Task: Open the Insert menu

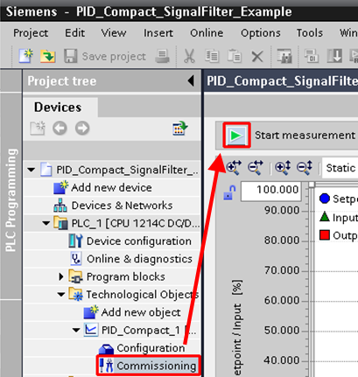Action: (x=158, y=32)
